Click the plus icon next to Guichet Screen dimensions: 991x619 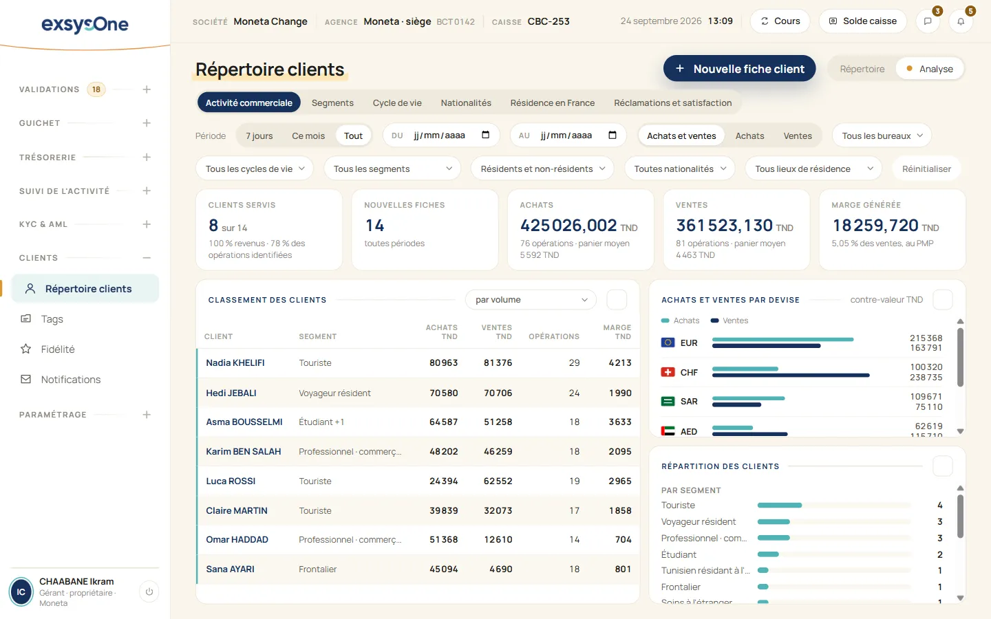tap(147, 123)
